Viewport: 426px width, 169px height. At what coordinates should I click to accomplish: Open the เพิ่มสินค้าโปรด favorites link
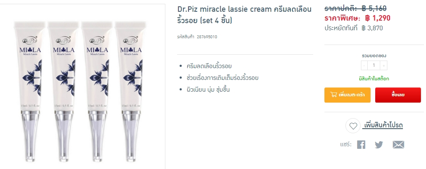click(x=382, y=125)
